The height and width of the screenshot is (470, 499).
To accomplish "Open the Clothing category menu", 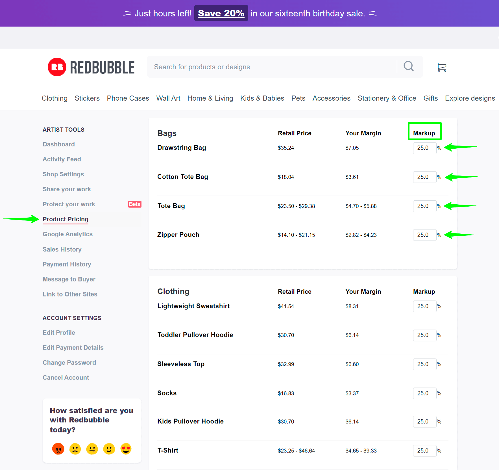I will [x=55, y=98].
